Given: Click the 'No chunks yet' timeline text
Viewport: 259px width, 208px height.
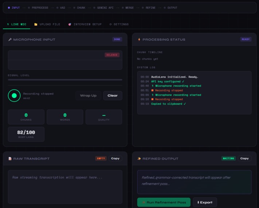Looking at the screenshot, I should pyautogui.click(x=148, y=59).
